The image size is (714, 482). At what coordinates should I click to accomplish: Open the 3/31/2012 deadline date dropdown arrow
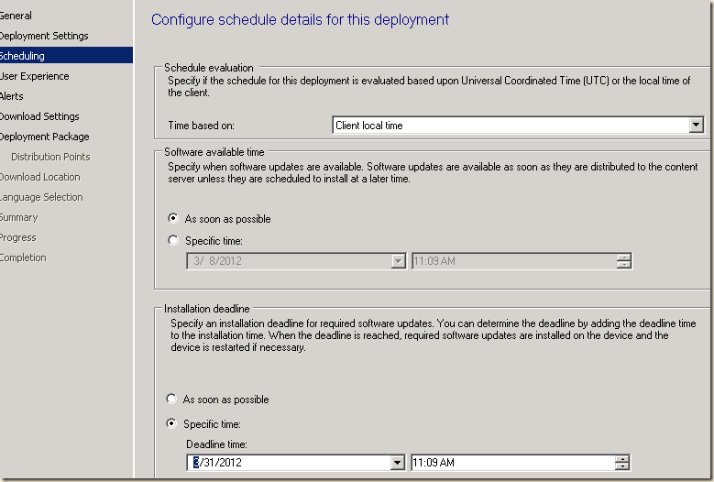pyautogui.click(x=397, y=463)
